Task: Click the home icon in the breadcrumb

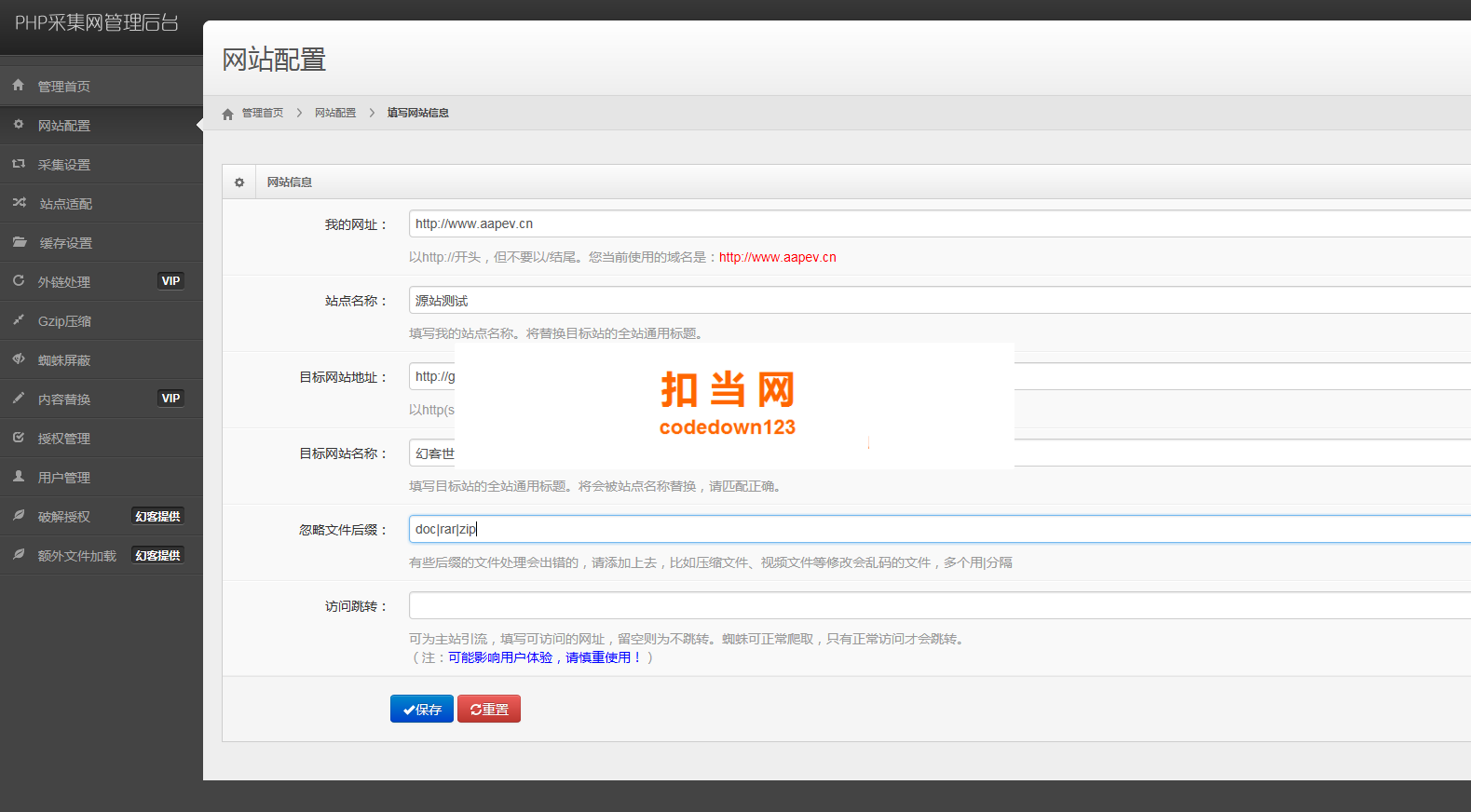Action: pyautogui.click(x=227, y=114)
